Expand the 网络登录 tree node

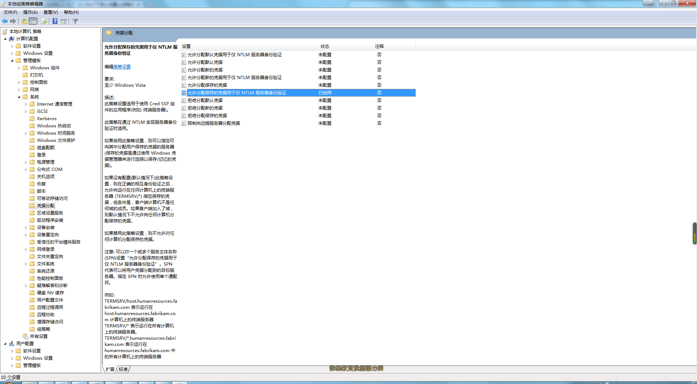tap(26, 249)
